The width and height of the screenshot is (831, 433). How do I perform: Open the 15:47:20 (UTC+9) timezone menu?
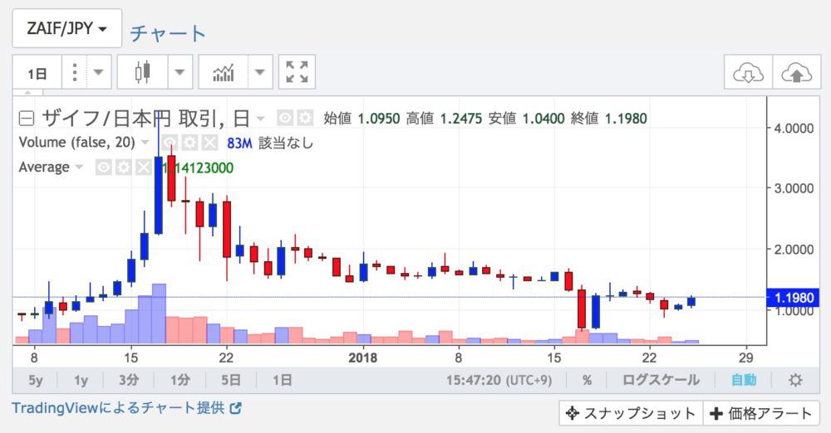[499, 380]
